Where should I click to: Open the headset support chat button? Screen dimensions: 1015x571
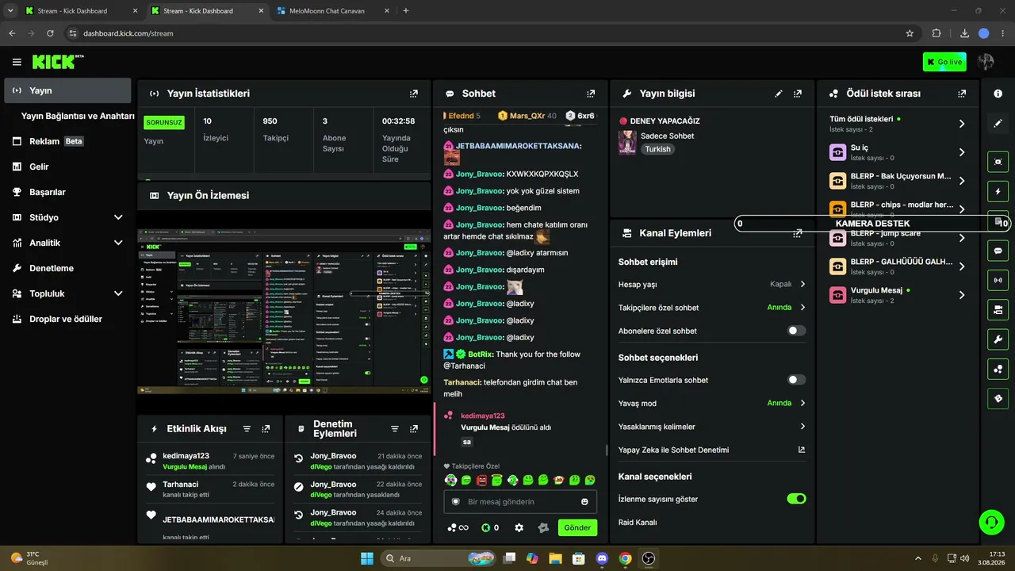(991, 522)
